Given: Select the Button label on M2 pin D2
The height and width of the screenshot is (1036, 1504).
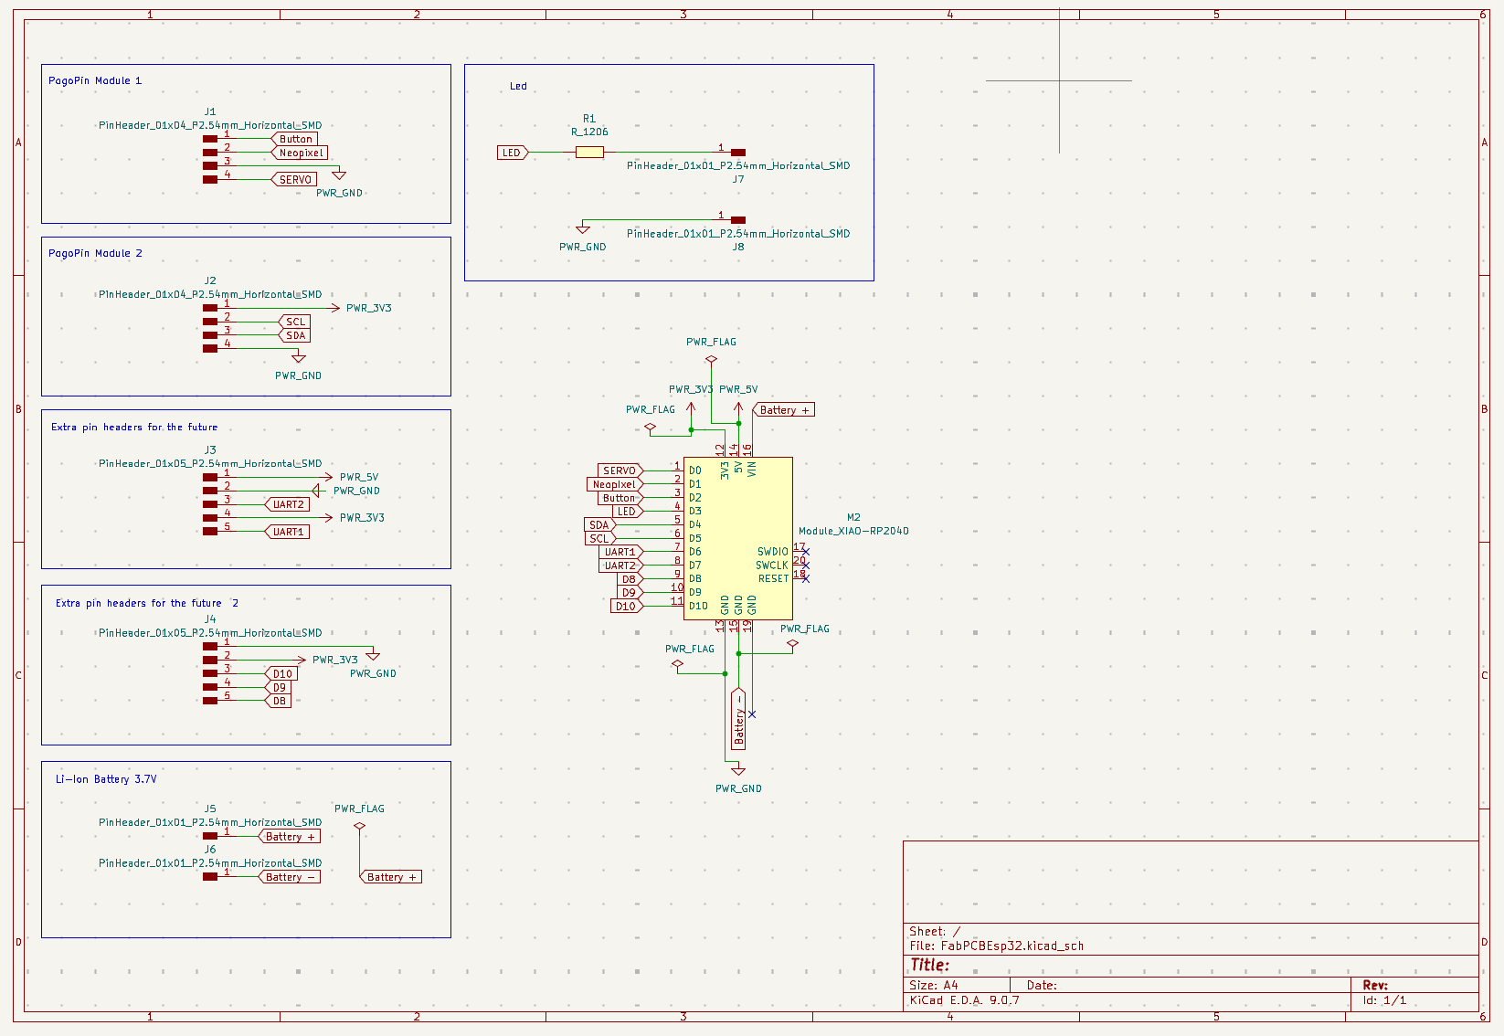Looking at the screenshot, I should (620, 498).
